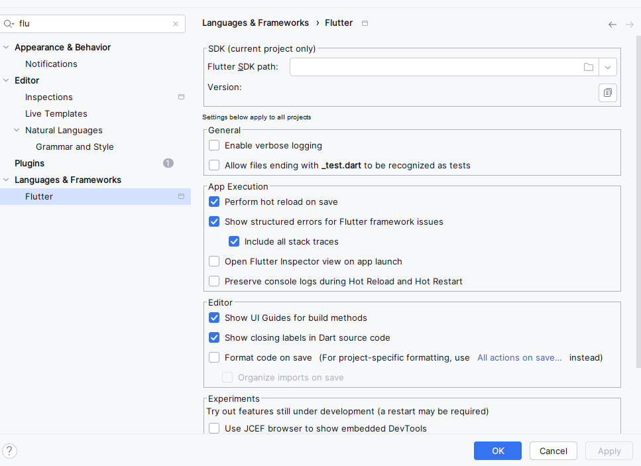Click Languages & Frameworks breadcrumb

pos(255,23)
